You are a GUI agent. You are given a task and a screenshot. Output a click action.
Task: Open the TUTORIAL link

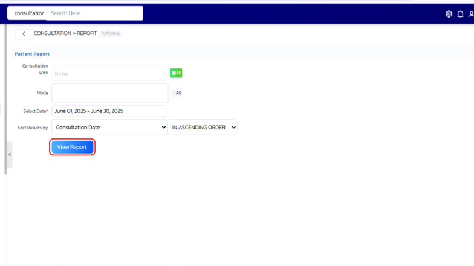(110, 34)
